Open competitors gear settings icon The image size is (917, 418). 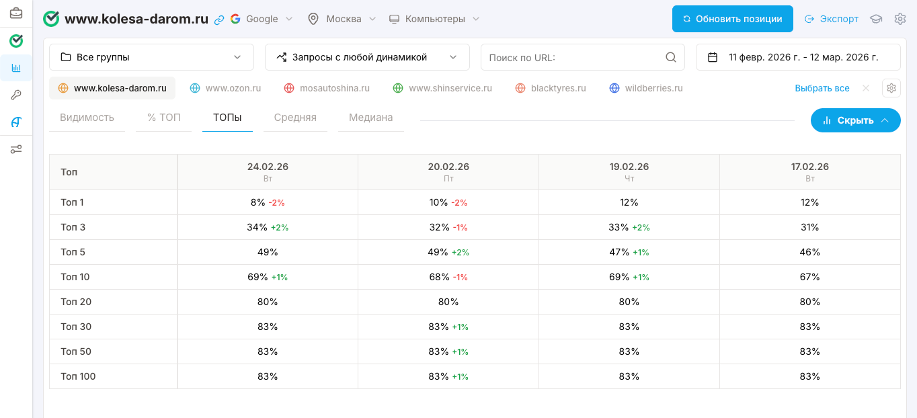(891, 88)
